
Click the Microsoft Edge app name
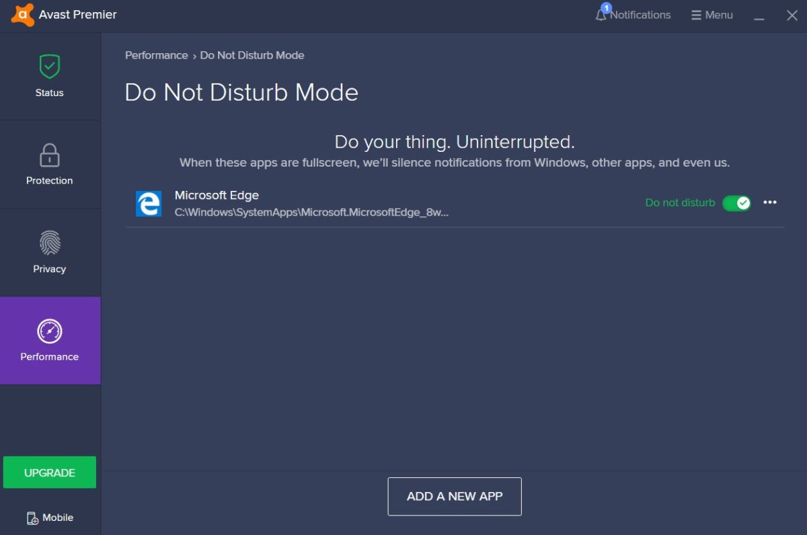click(x=217, y=195)
